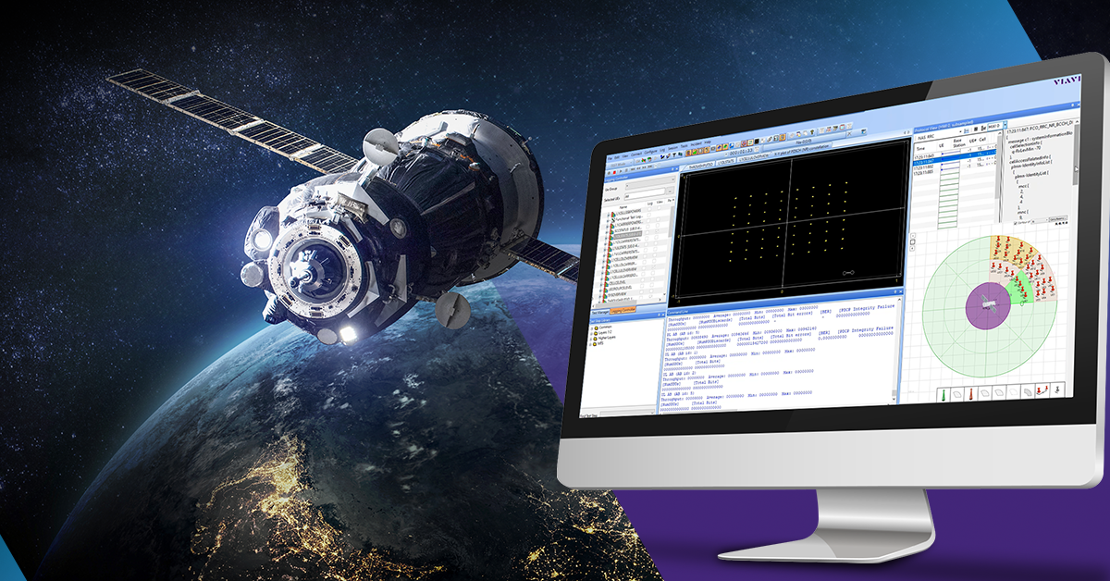Click the middle map zoom control button

tap(913, 241)
